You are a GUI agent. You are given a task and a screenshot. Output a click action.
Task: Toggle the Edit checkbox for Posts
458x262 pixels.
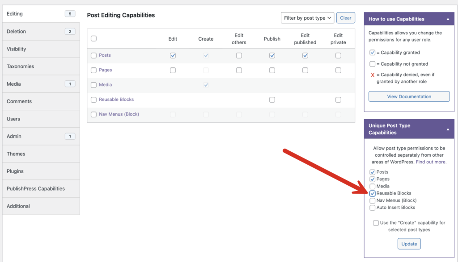(173, 55)
